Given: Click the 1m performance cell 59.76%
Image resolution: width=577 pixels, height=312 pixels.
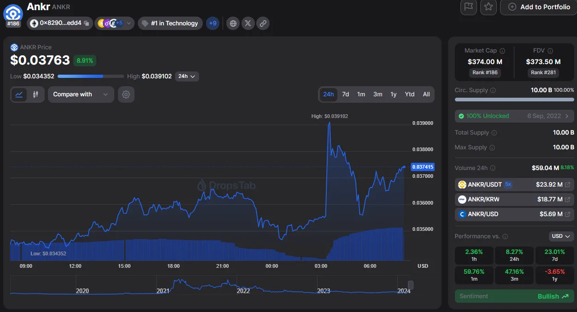Looking at the screenshot, I should (474, 275).
